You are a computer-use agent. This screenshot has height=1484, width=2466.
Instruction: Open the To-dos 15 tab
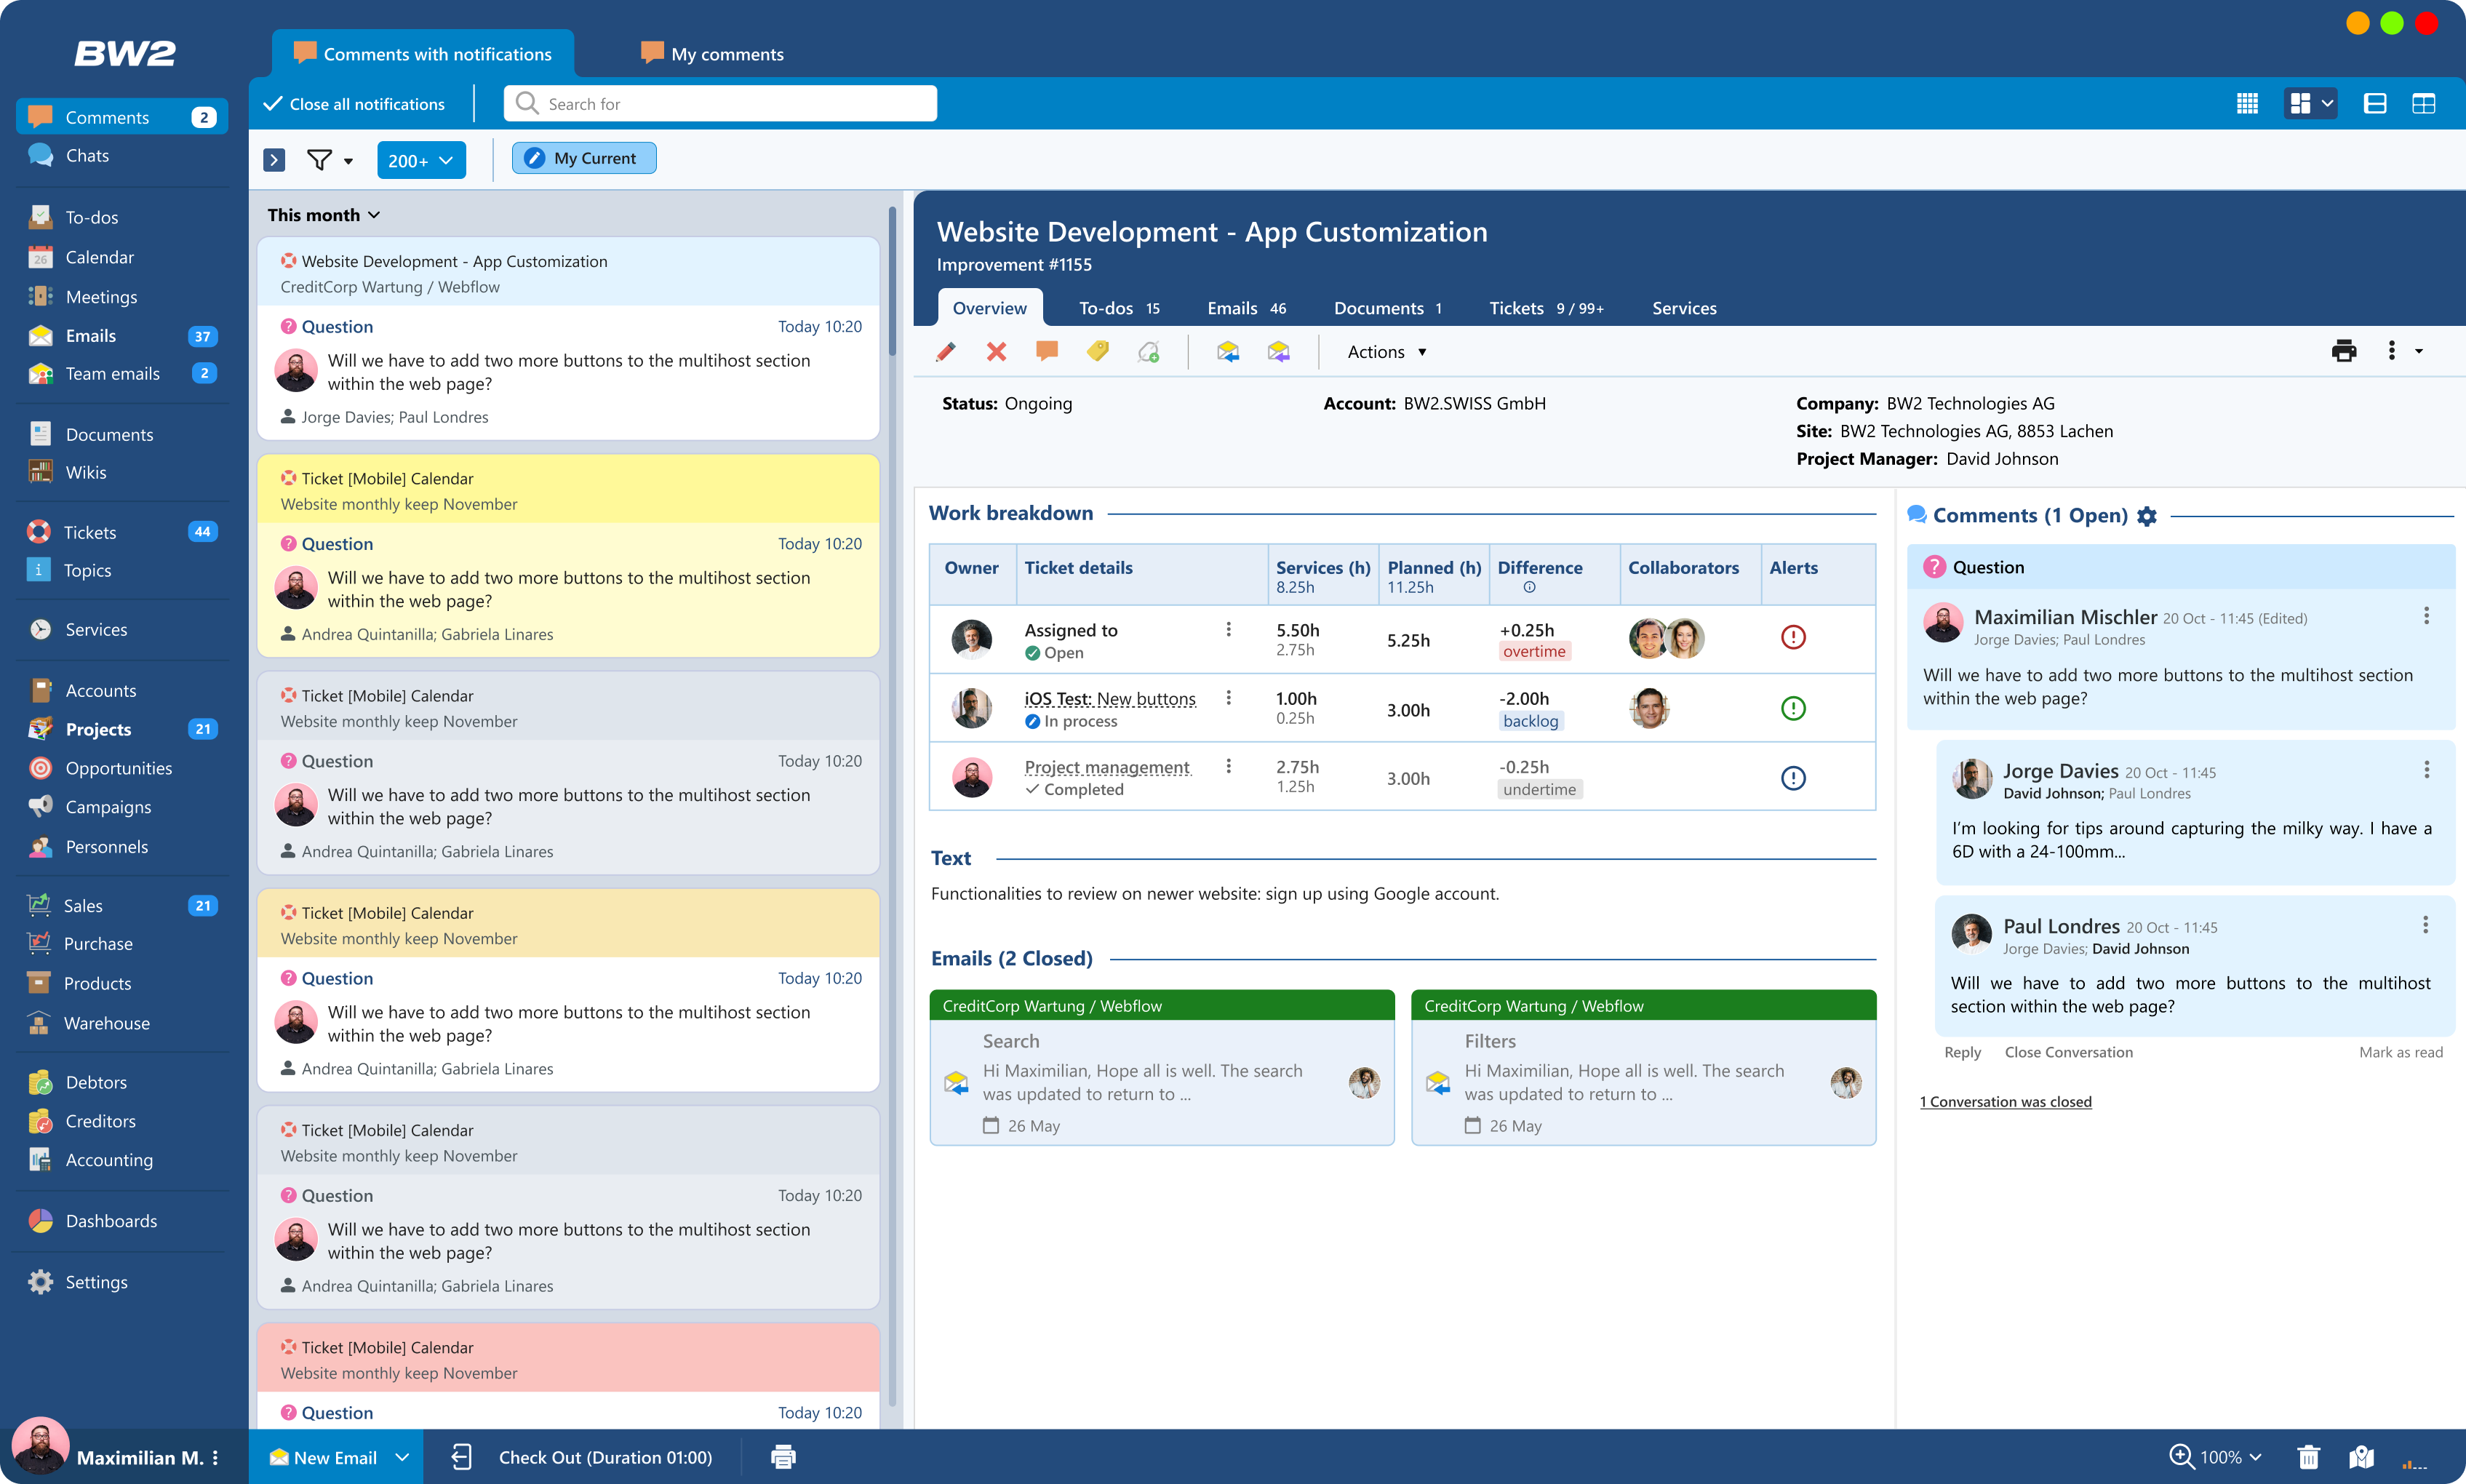pyautogui.click(x=1119, y=308)
